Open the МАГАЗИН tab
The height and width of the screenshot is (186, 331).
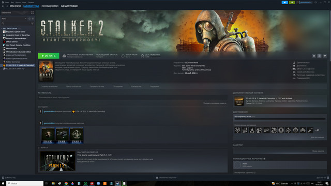click(x=15, y=6)
